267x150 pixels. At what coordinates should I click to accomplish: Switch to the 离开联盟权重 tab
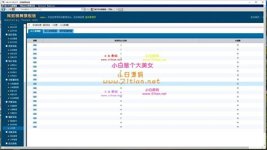(x=66, y=31)
